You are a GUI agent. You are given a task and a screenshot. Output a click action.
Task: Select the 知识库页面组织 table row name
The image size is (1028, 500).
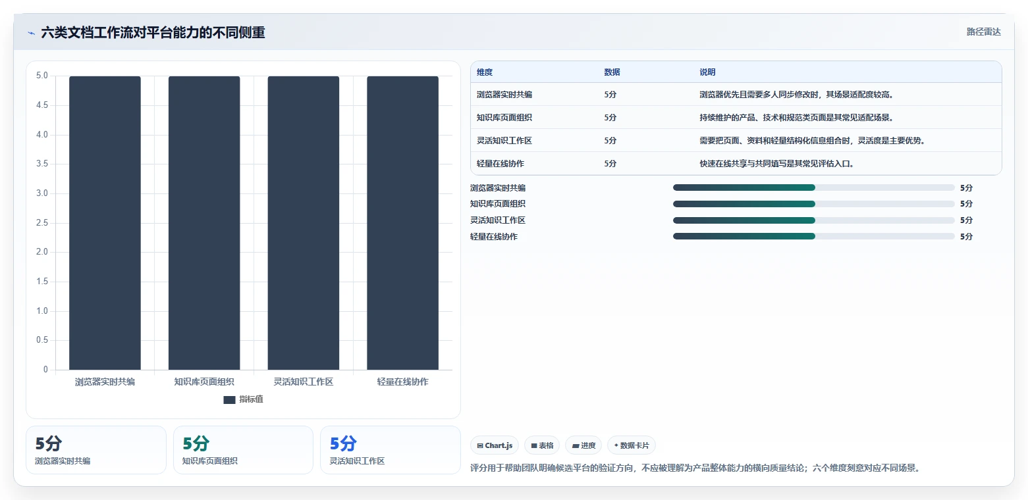pyautogui.click(x=504, y=118)
